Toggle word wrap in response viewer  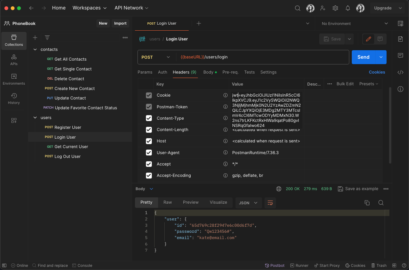(x=270, y=203)
